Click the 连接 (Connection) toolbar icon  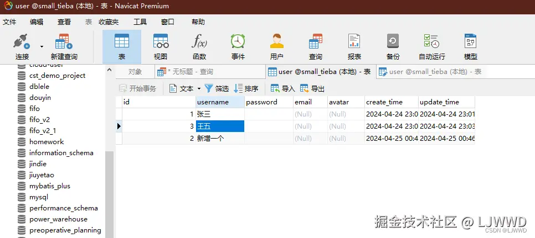[22, 46]
